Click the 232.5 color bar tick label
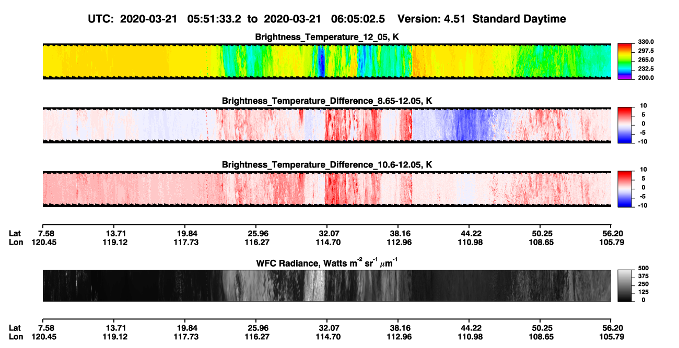 [646, 69]
